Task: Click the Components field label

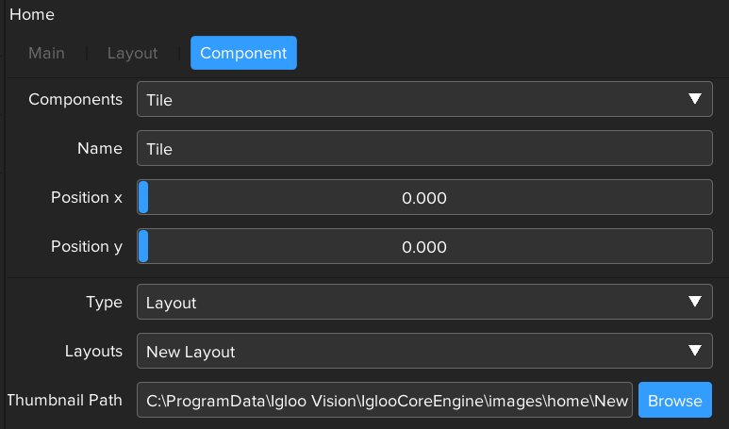Action: [75, 99]
